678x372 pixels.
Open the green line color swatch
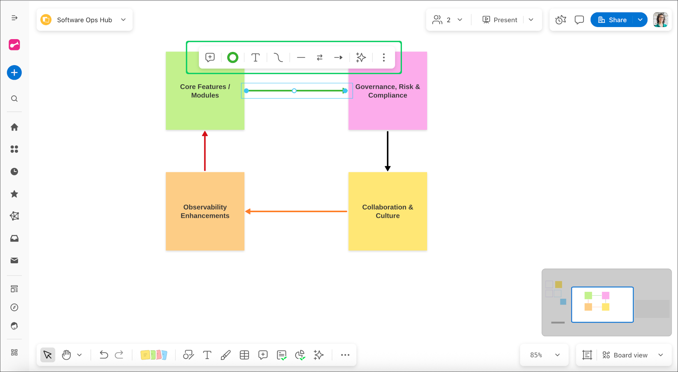232,57
